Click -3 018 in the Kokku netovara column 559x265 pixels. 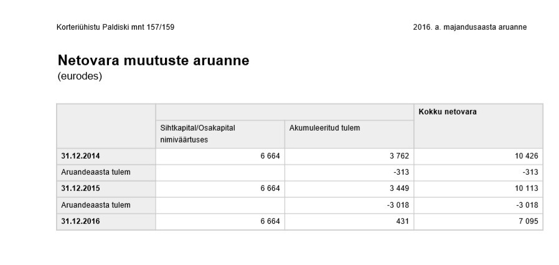[x=526, y=205]
